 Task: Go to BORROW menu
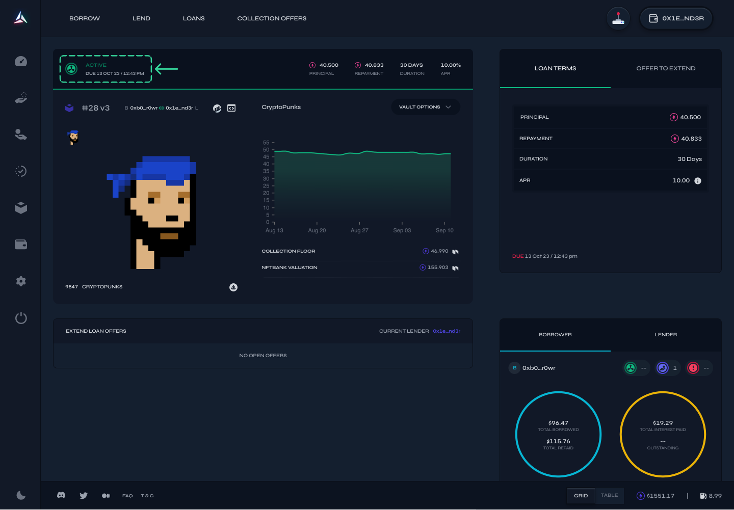85,18
